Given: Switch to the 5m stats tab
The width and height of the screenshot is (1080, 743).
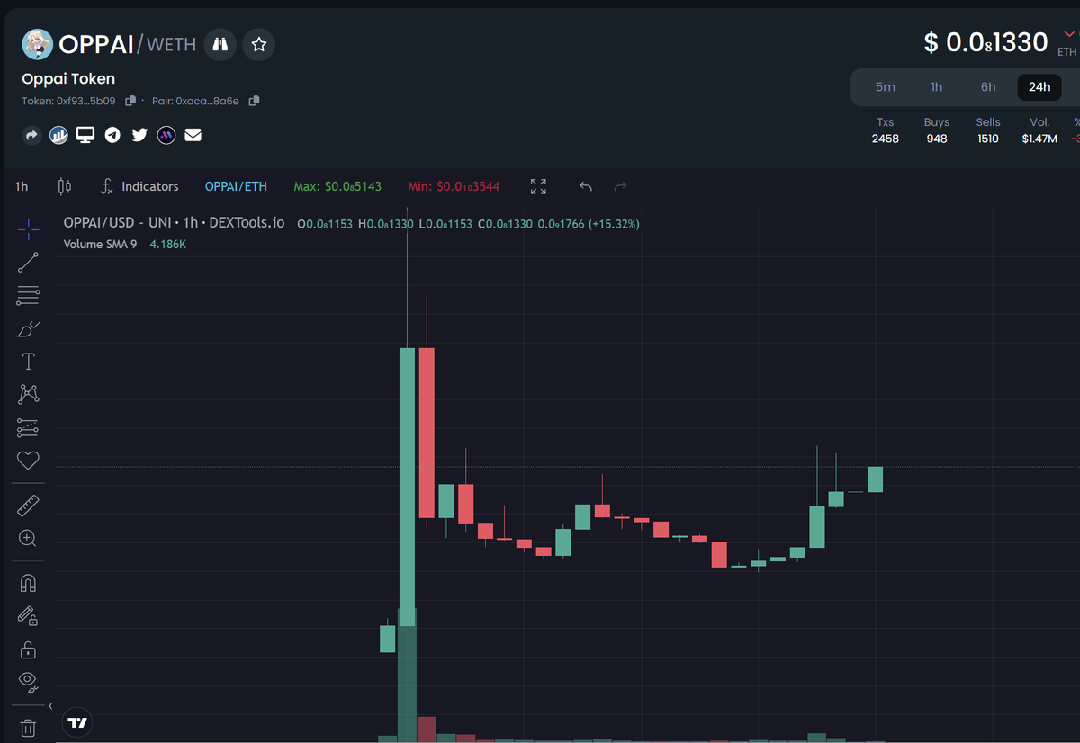Looking at the screenshot, I should [885, 86].
